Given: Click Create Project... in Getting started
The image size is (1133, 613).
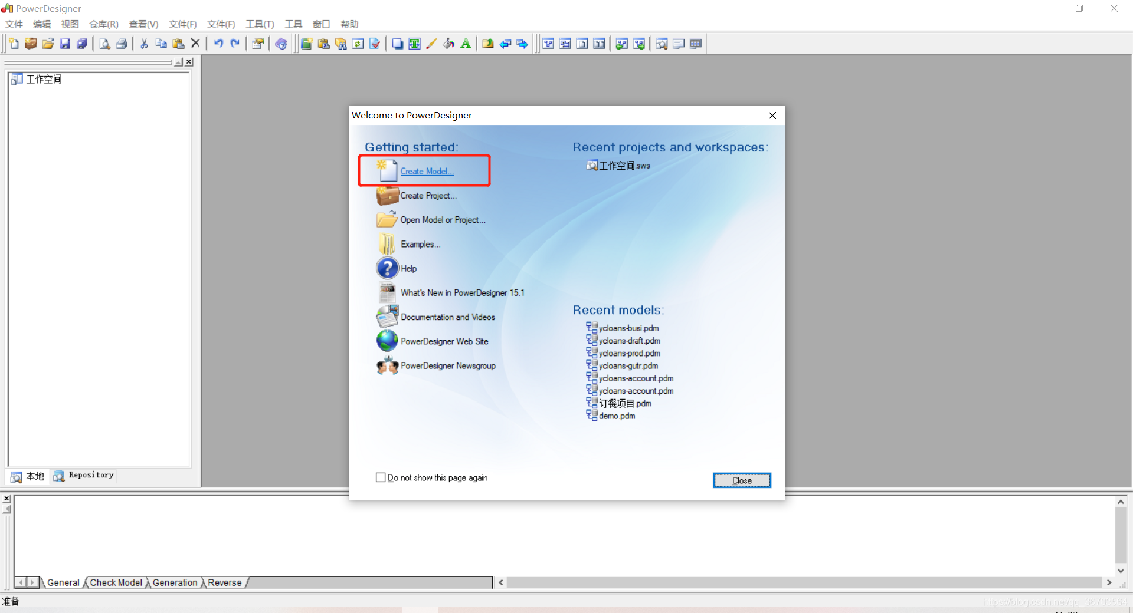Looking at the screenshot, I should click(x=428, y=196).
